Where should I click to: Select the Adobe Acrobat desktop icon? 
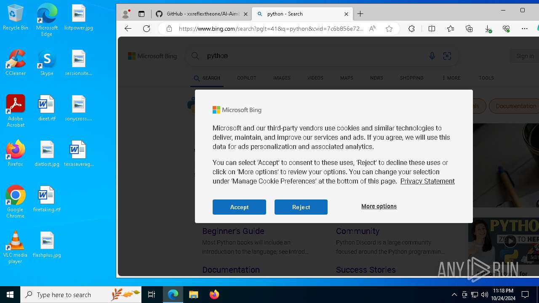[16, 111]
